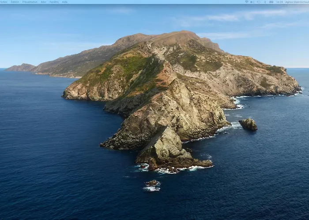
Task: Open the Fichier menu
Action: click(x=4, y=2)
